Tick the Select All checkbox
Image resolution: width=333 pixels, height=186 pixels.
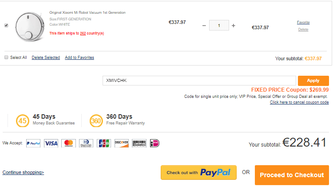pos(6,58)
